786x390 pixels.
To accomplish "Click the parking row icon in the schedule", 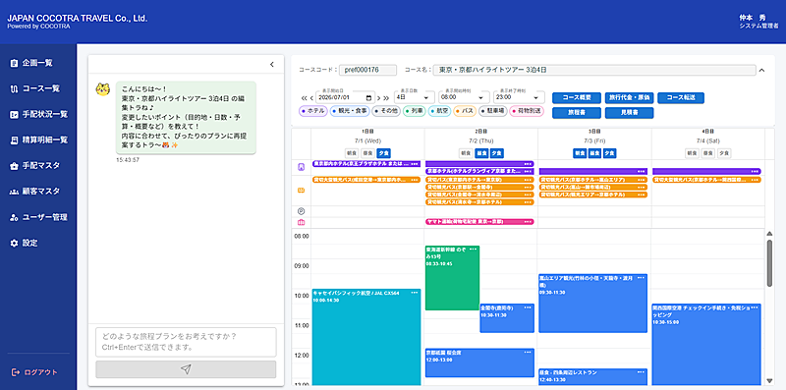I will click(x=302, y=211).
